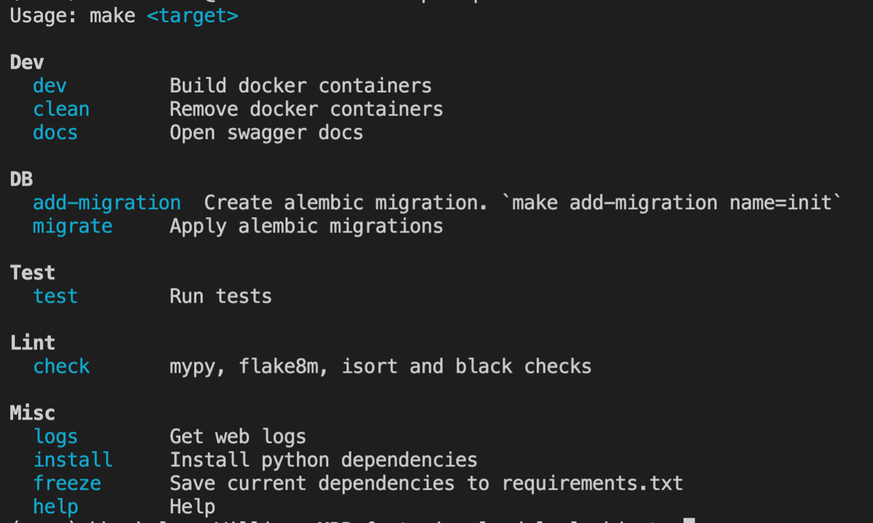Click the "Apply alembic migrations" description text

306,226
